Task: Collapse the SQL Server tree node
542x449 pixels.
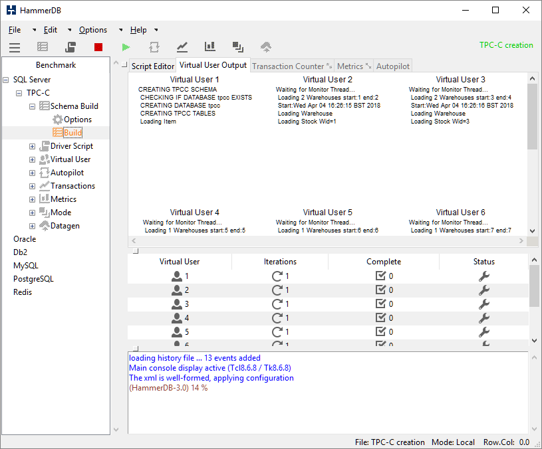Action: (5, 80)
